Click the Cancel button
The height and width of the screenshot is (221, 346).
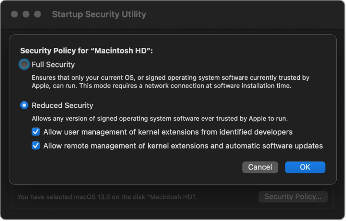pyautogui.click(x=260, y=167)
